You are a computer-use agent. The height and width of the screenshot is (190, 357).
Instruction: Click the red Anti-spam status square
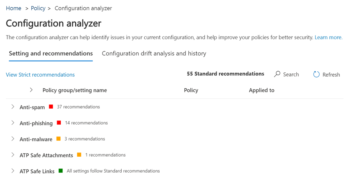tap(51, 107)
